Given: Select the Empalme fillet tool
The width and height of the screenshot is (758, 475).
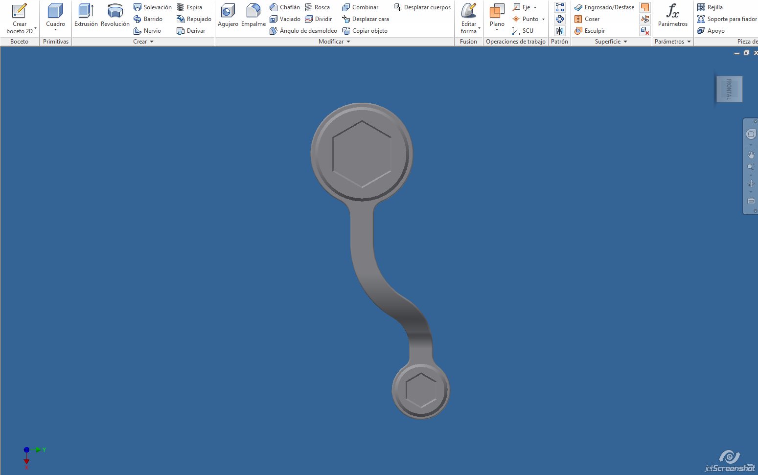Looking at the screenshot, I should tap(253, 11).
